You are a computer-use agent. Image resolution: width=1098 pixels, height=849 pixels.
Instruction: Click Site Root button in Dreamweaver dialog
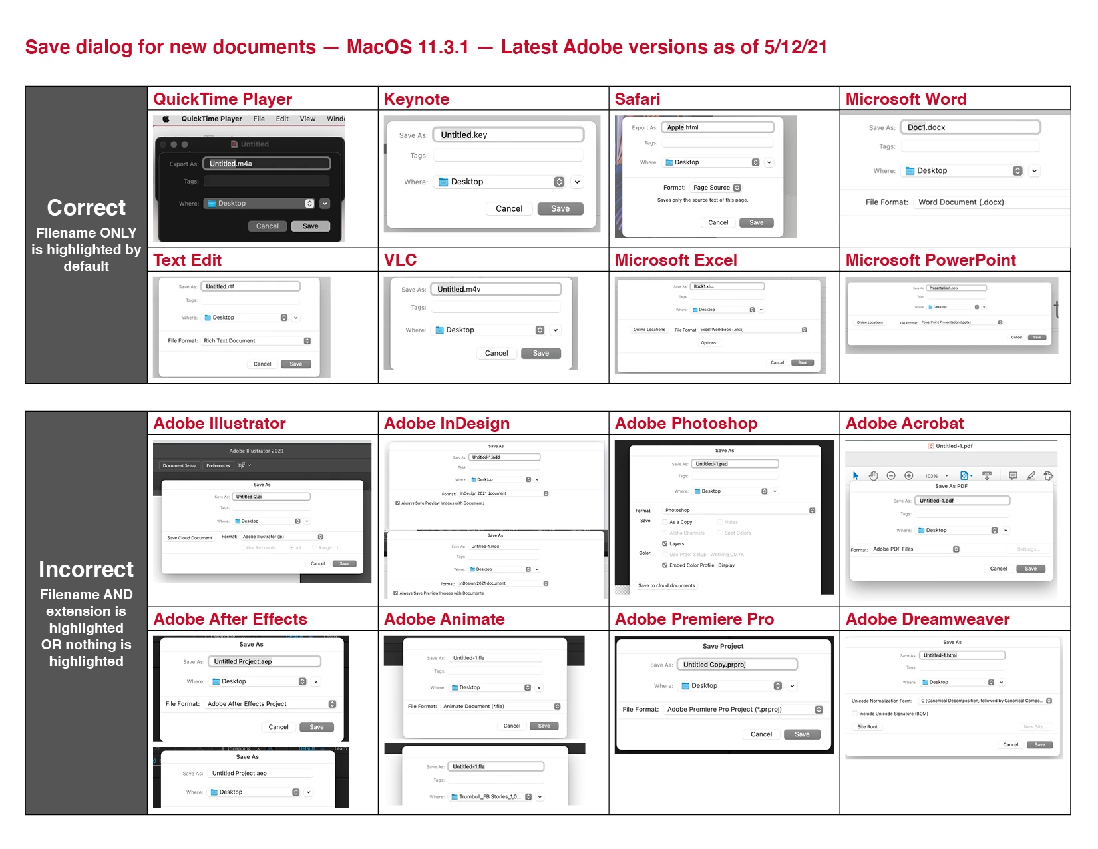pyautogui.click(x=867, y=727)
